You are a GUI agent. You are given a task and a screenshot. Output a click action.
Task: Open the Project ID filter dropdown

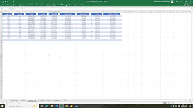13,14
